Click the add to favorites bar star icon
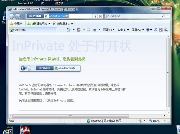 28,24
